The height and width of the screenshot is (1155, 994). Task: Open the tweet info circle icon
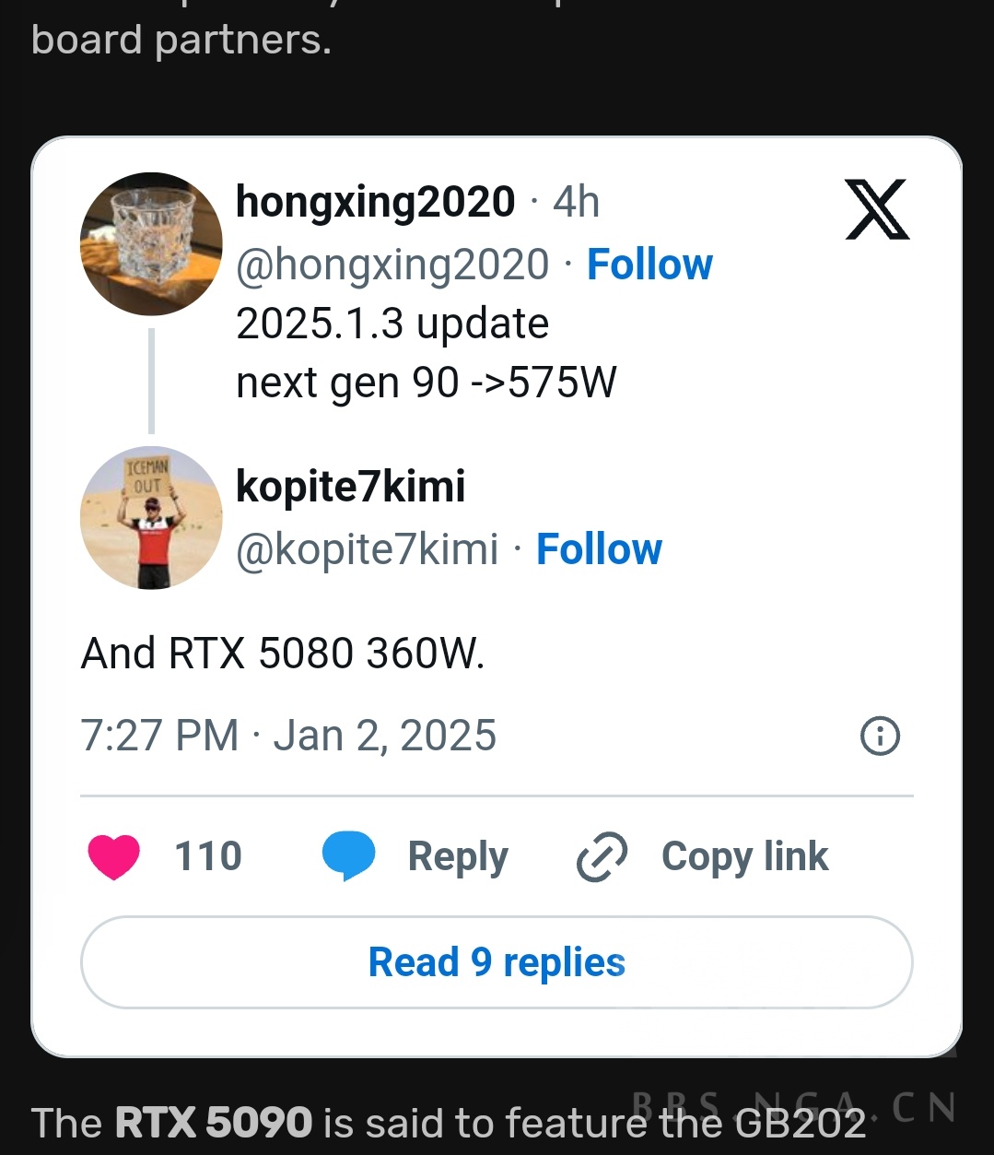click(880, 737)
